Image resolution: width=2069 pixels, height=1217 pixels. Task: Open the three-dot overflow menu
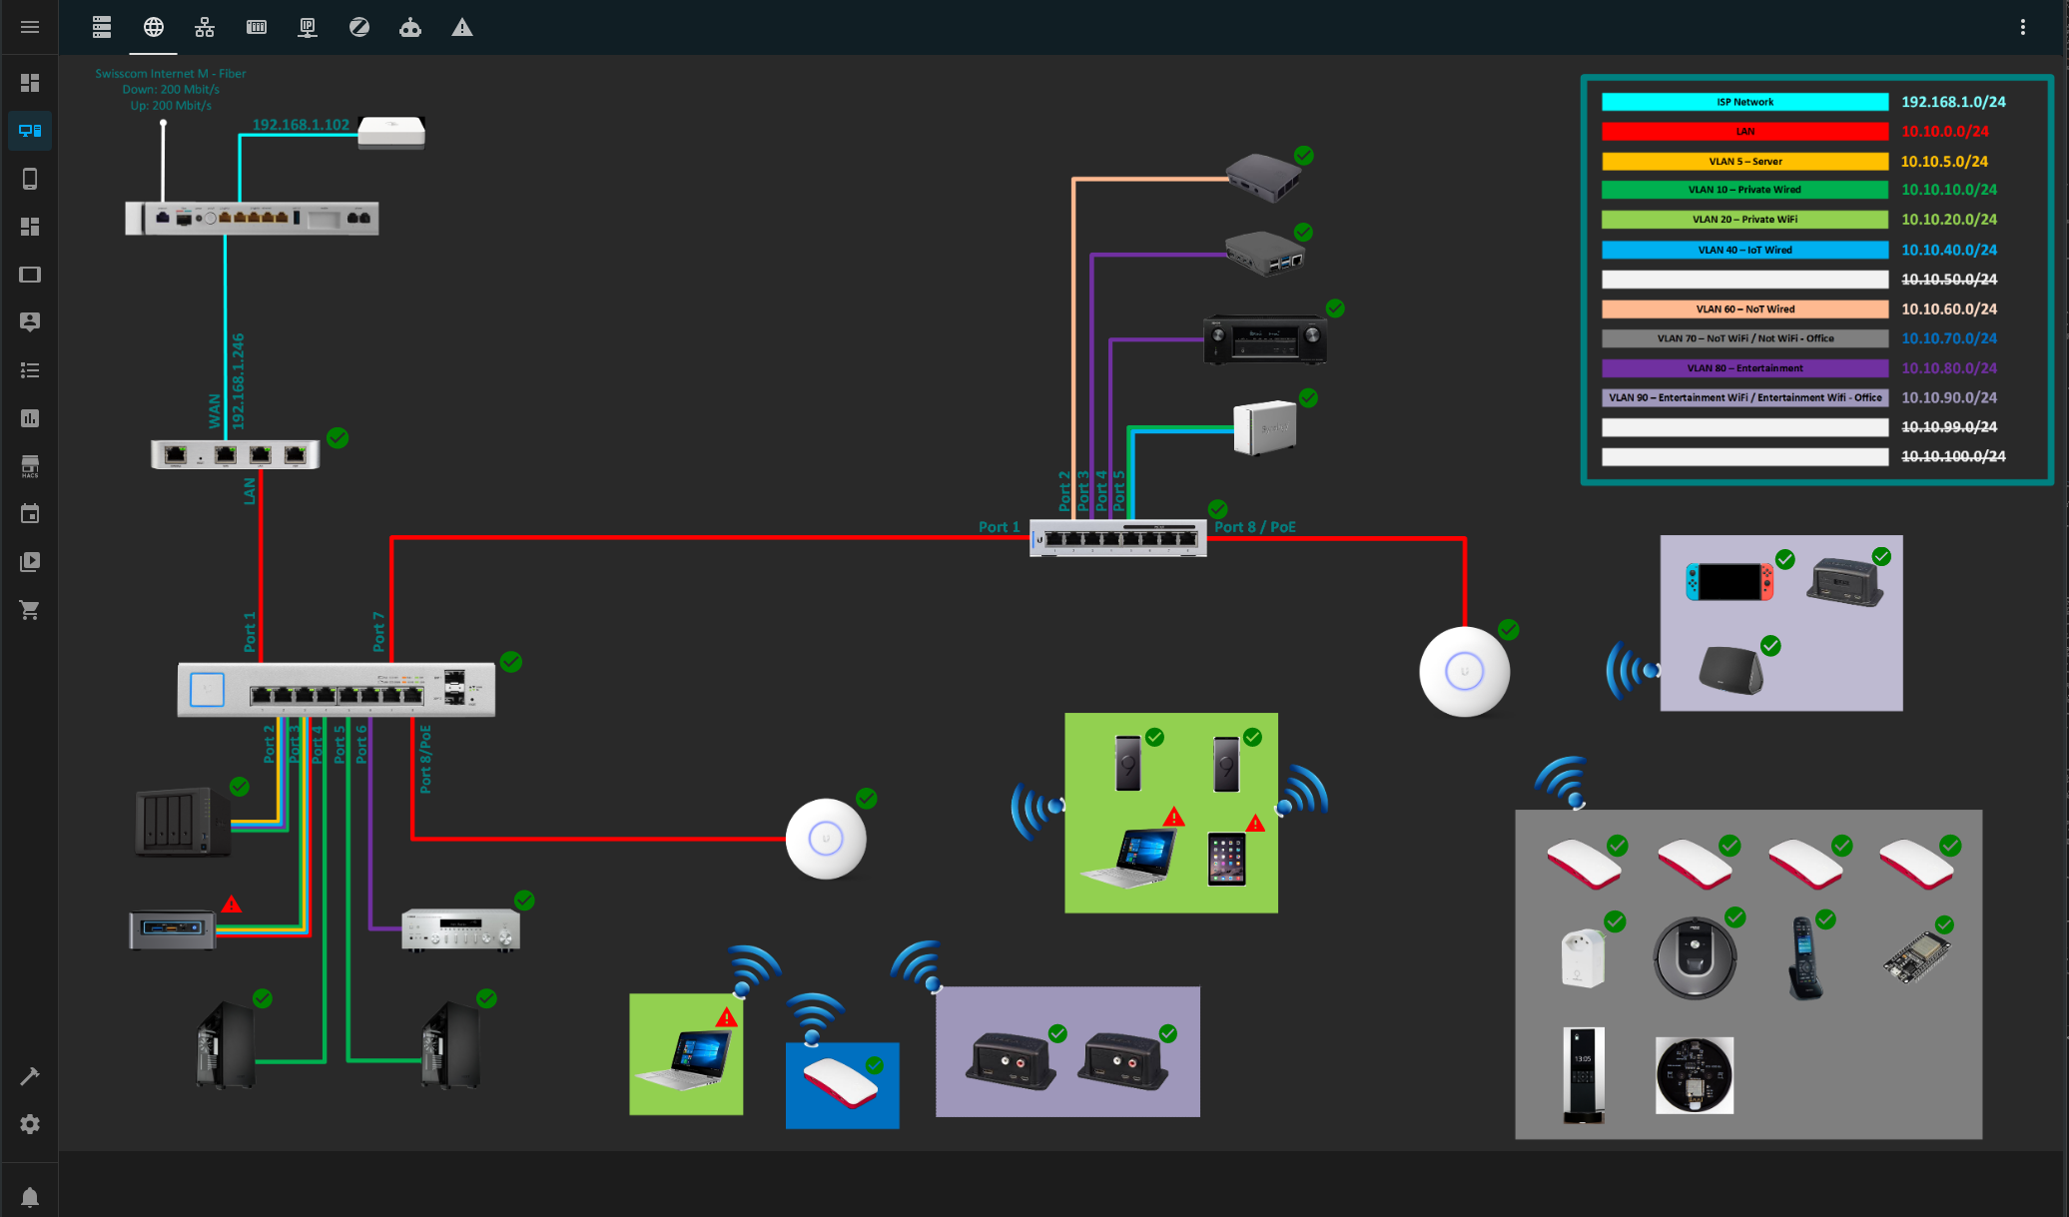(x=2023, y=27)
